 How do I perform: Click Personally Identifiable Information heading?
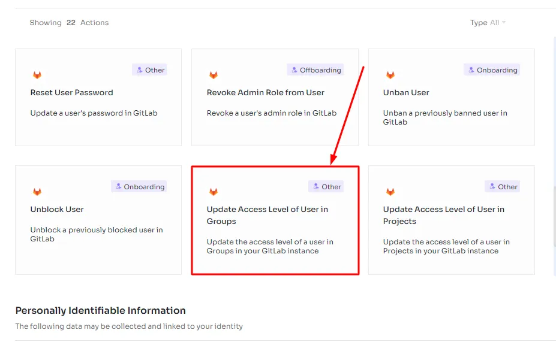(x=100, y=310)
